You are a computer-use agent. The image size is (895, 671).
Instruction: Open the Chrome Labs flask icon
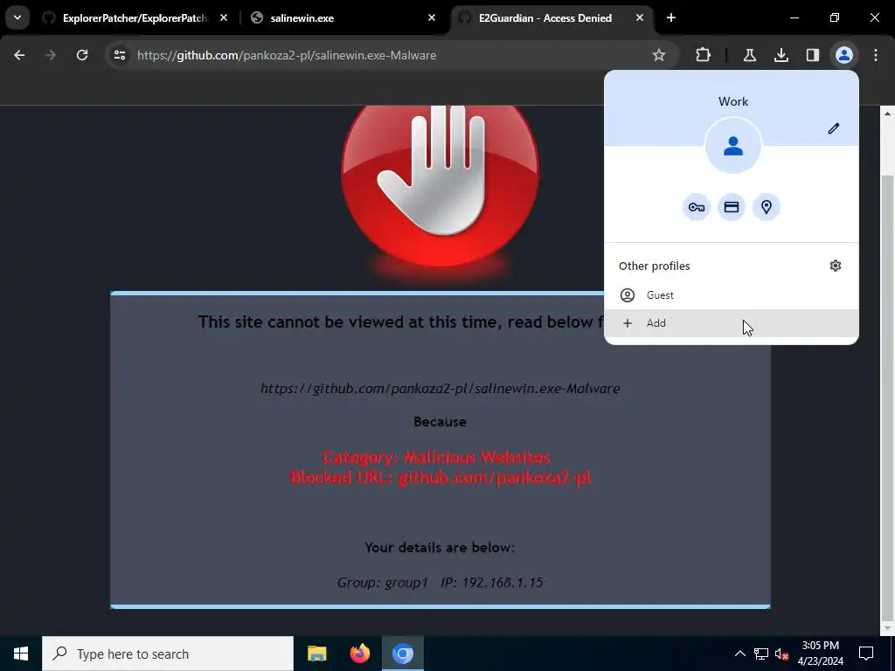(x=749, y=55)
